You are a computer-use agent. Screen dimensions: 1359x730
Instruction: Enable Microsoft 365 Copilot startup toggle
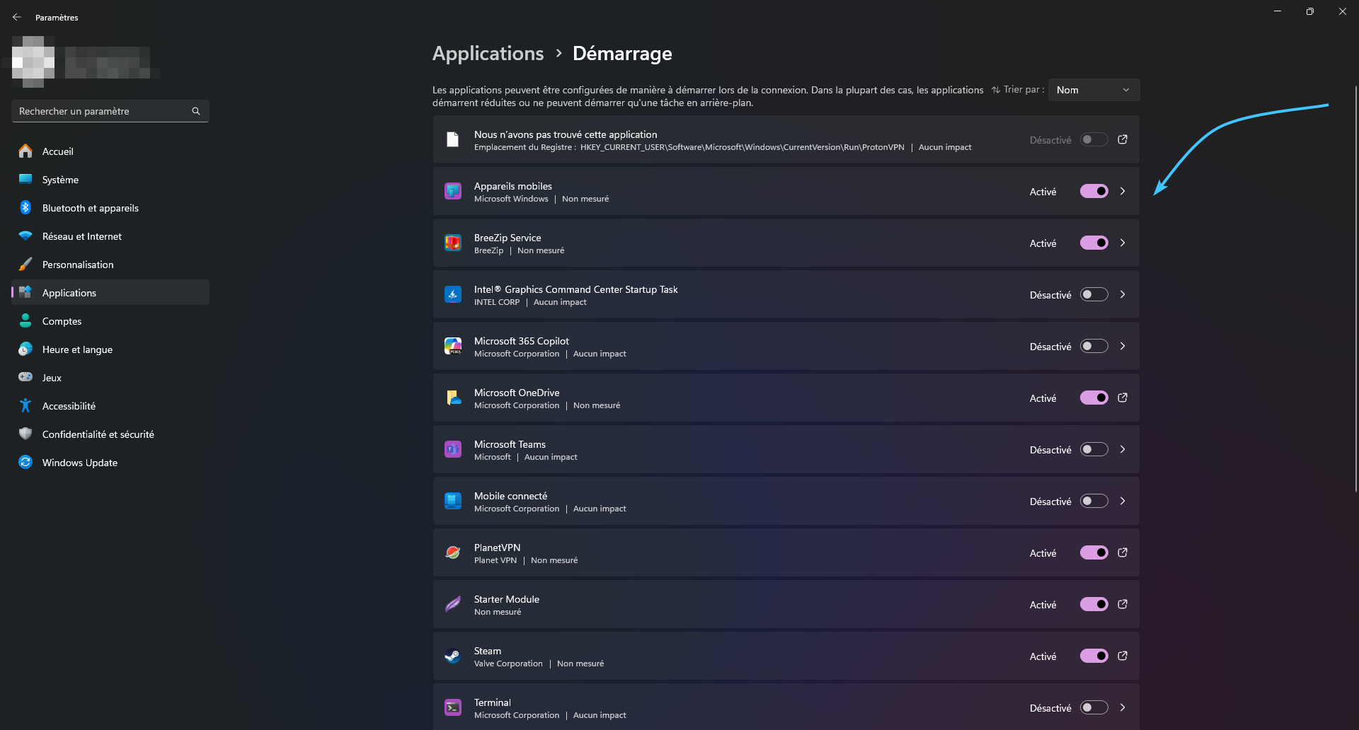tap(1094, 346)
